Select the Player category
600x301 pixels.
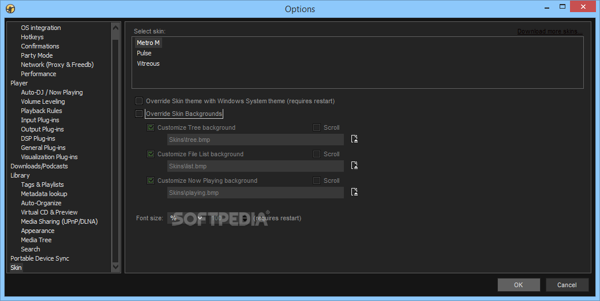[x=19, y=83]
